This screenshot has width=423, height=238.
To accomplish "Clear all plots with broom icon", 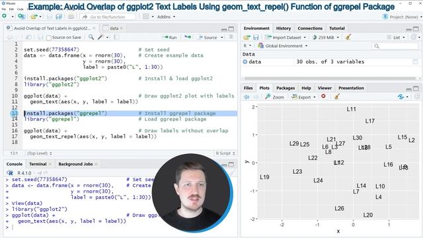I will [336, 97].
